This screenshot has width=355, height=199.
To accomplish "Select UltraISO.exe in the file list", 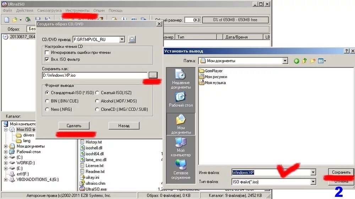I will click(x=93, y=189).
